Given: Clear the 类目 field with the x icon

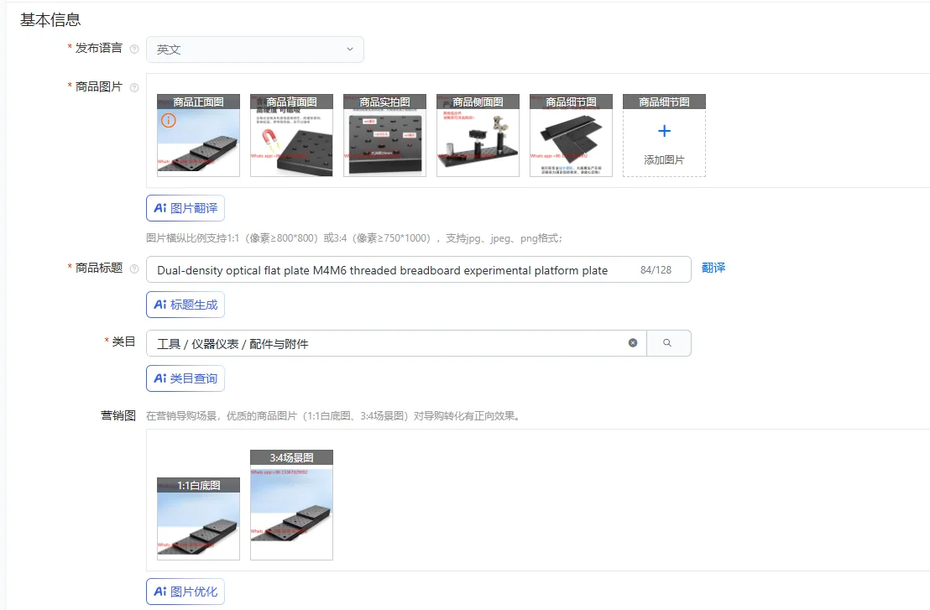Looking at the screenshot, I should [633, 342].
